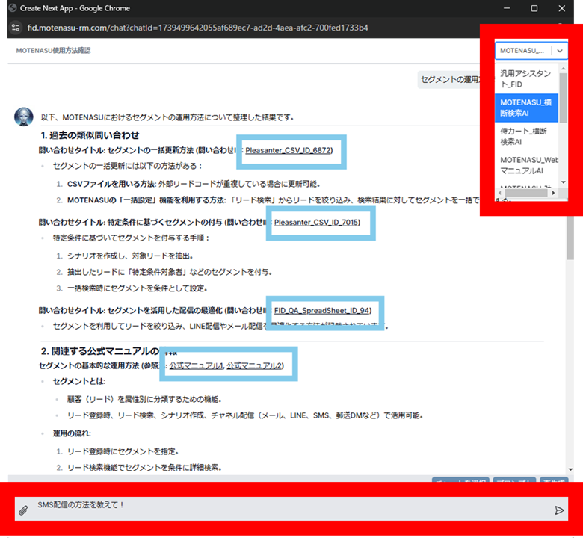
Task: Expand the MOTENASU model selector chevron
Action: (560, 51)
